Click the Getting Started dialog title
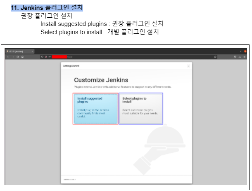 [x=71, y=66]
